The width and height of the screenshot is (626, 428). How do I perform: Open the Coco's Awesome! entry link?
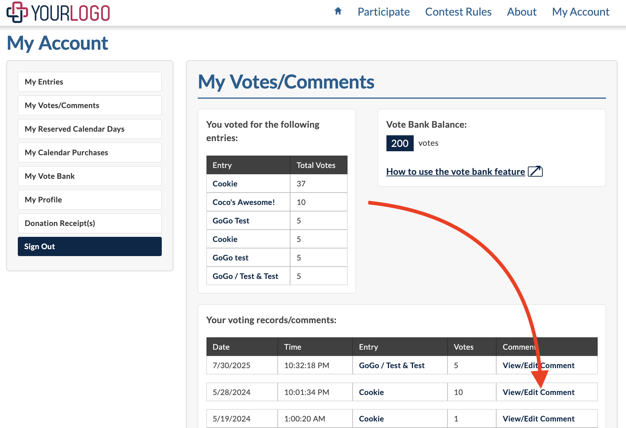(x=244, y=202)
